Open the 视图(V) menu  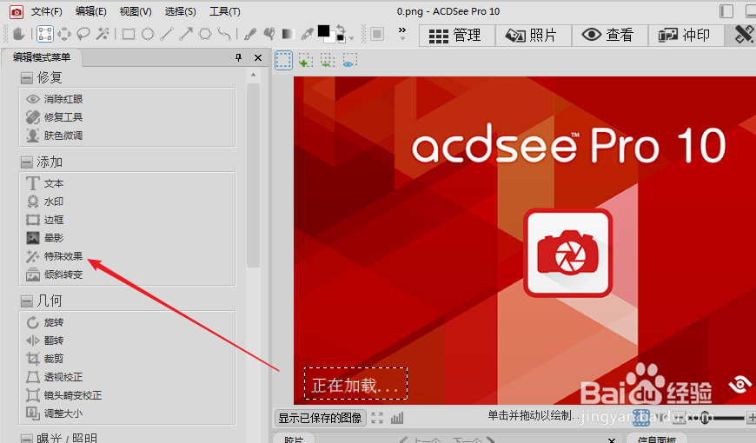(x=136, y=11)
